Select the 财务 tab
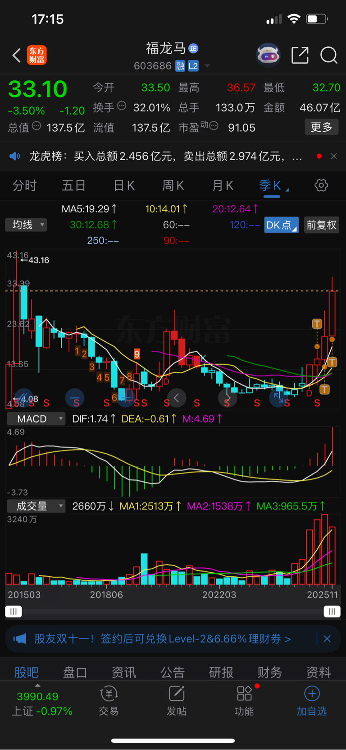The width and height of the screenshot is (346, 750). [270, 672]
